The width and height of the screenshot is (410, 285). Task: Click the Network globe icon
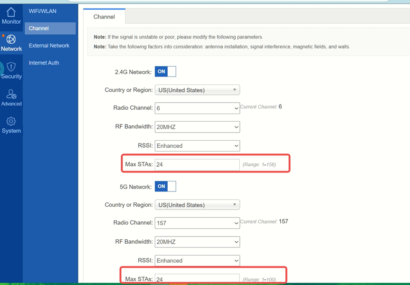11,39
